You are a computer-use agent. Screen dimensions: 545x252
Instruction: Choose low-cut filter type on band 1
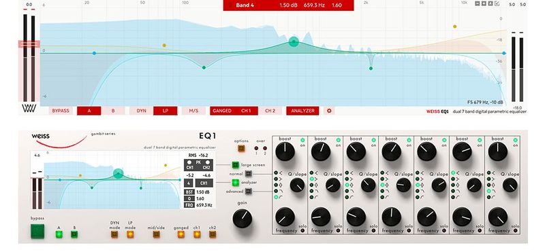click(276, 197)
